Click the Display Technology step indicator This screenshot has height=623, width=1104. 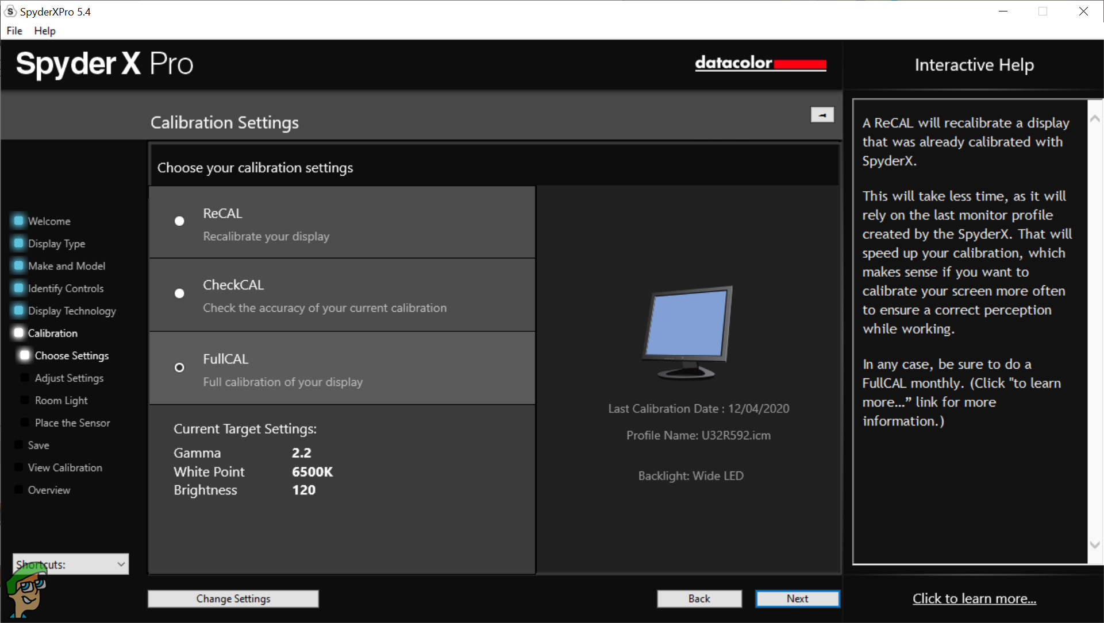18,311
